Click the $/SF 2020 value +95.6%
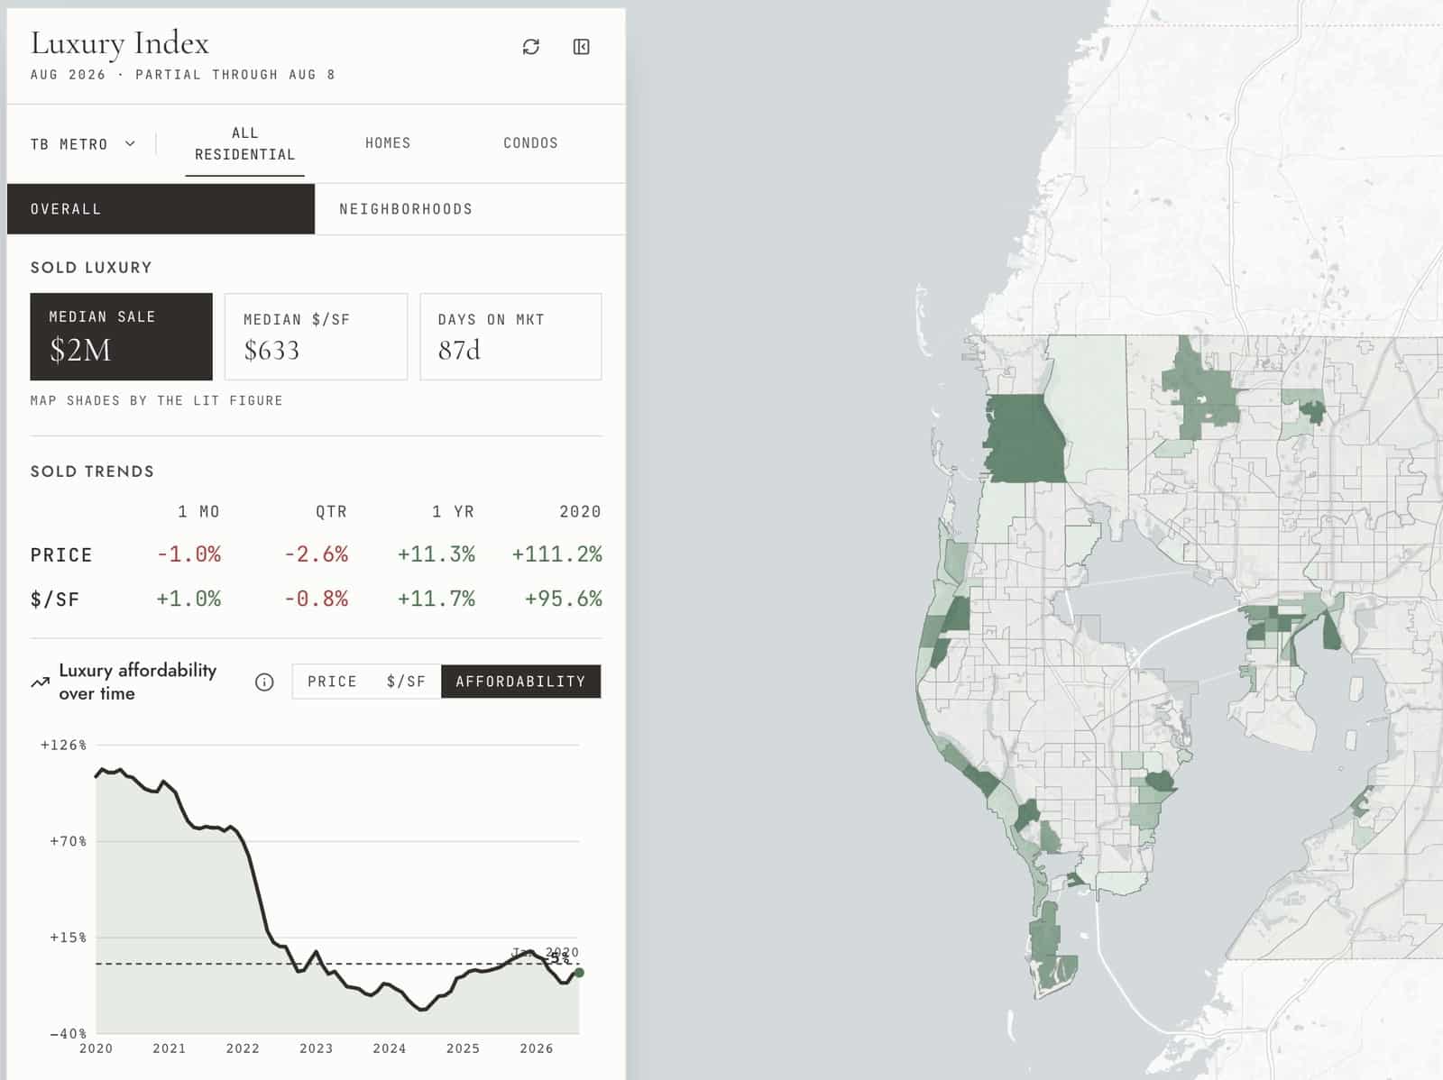This screenshot has width=1443, height=1080. pos(564,599)
